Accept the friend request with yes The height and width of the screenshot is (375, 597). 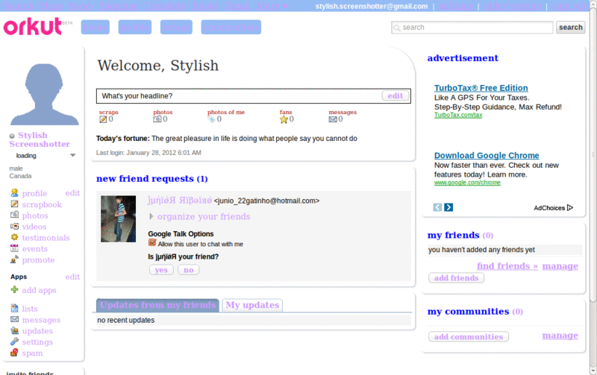pos(161,270)
